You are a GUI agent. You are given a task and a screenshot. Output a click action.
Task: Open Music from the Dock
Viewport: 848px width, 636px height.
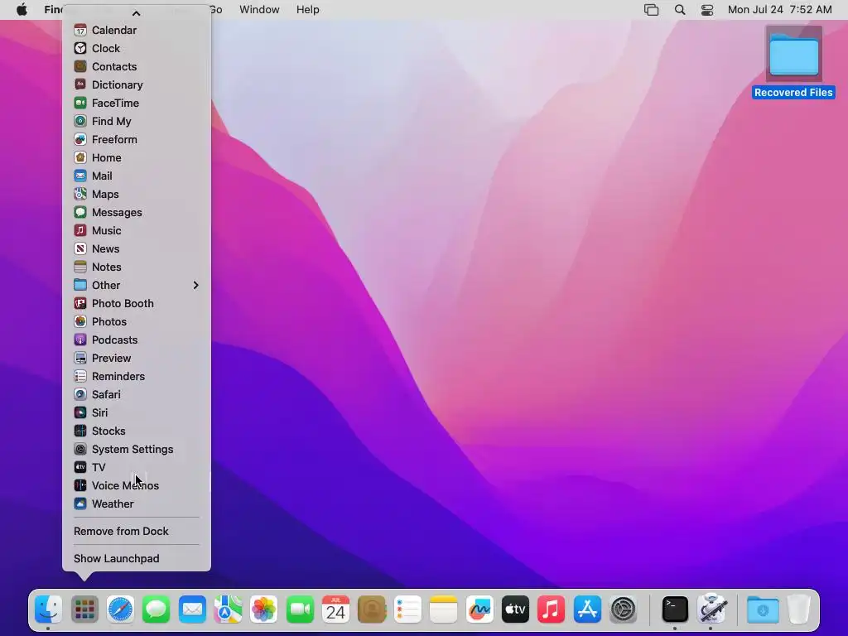point(551,609)
